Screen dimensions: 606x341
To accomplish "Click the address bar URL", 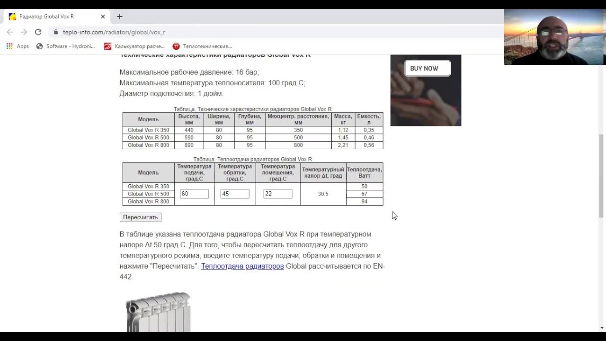I will 114,32.
